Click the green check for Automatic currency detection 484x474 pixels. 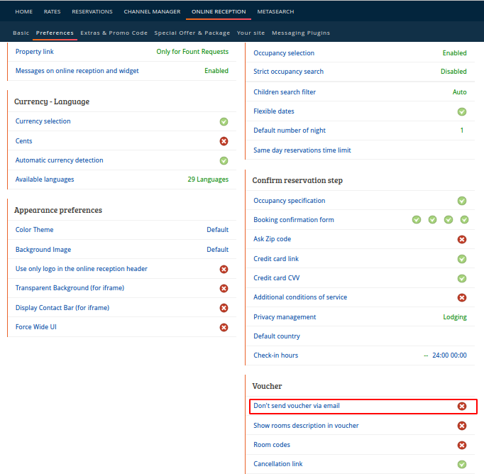pyautogui.click(x=224, y=160)
